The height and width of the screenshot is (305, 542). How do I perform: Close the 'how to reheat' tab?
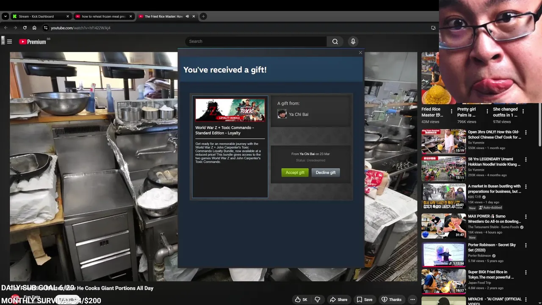pos(130,17)
